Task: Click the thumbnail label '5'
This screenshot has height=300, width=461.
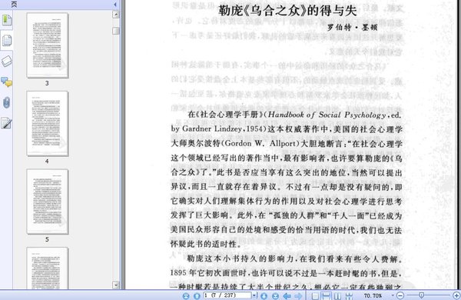Action: [x=47, y=240]
